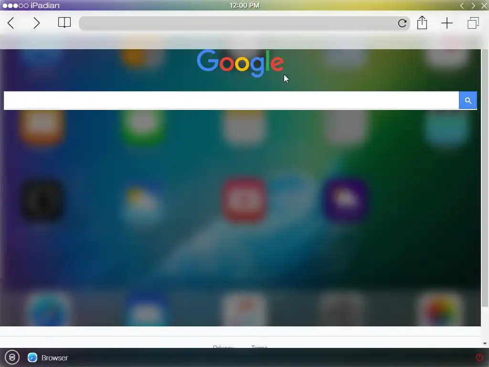Viewport: 489px width, 367px height.
Task: Go forward with the browser forward arrow
Action: (x=36, y=23)
